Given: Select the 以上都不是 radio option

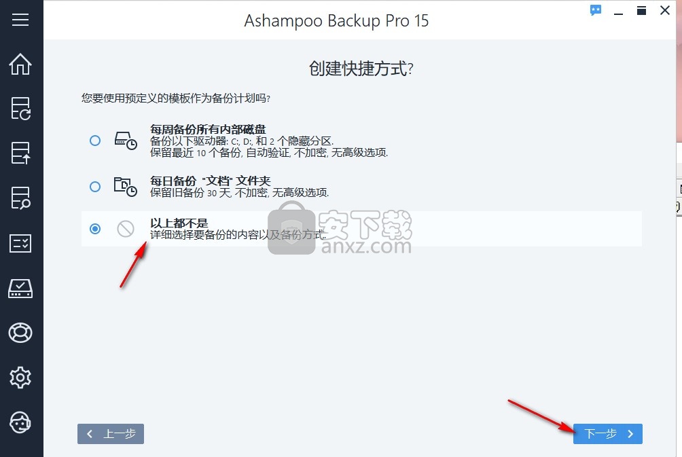Looking at the screenshot, I should pos(95,229).
